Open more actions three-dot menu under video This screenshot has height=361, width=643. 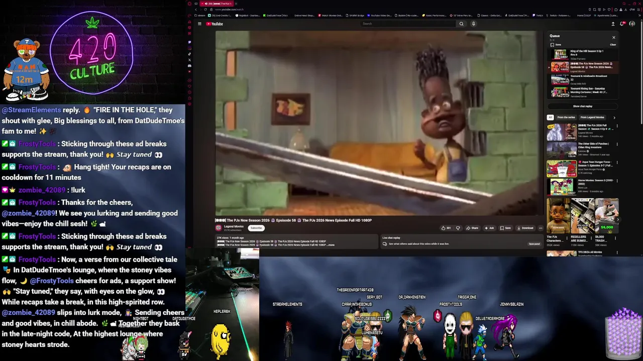point(541,228)
